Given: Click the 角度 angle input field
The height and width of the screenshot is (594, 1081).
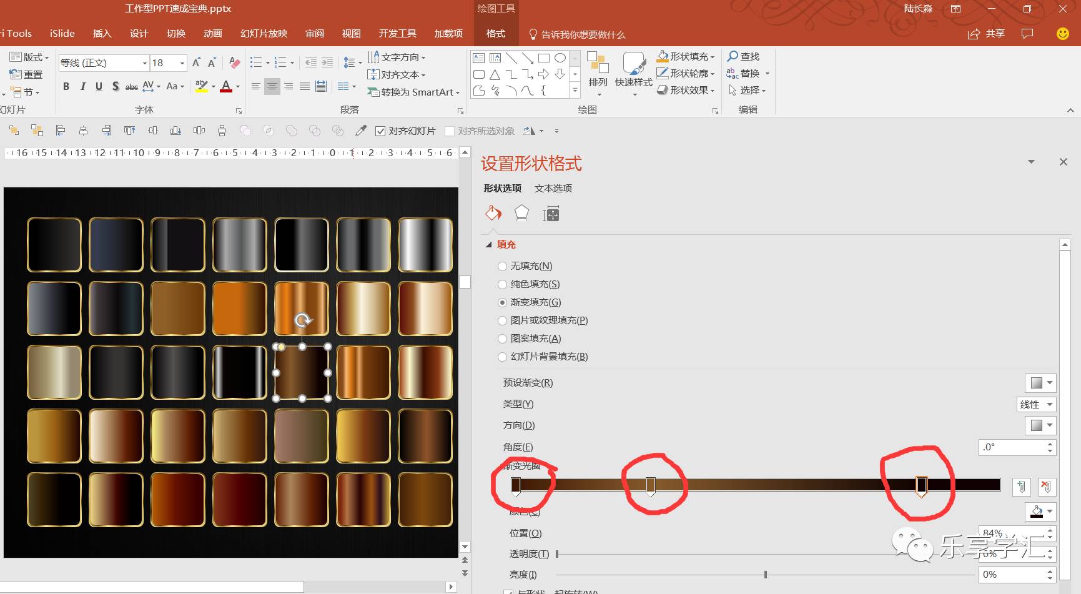Looking at the screenshot, I should pos(1012,447).
